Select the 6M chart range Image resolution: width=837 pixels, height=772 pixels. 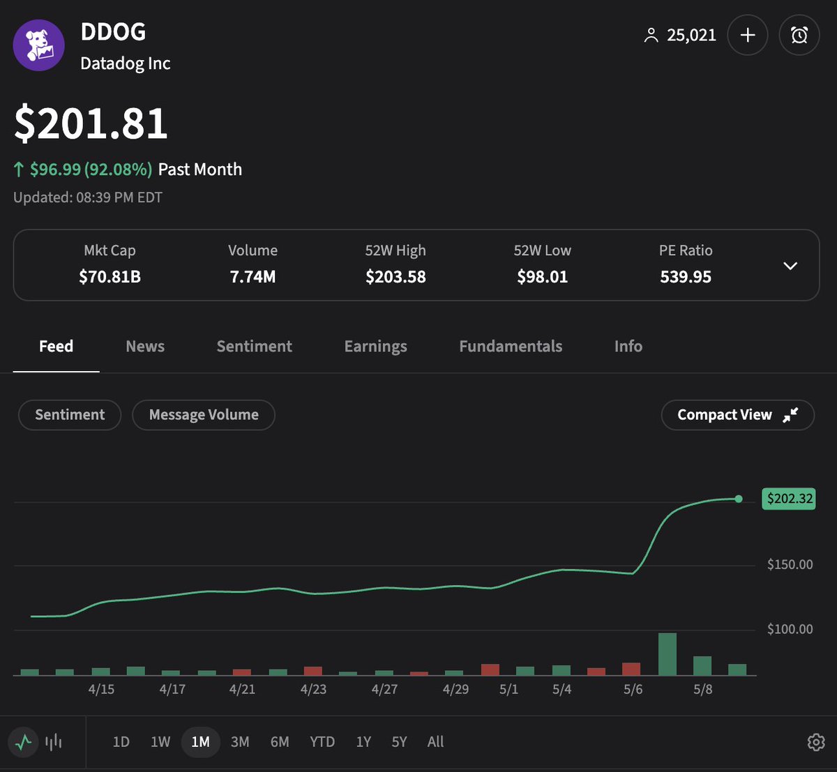coord(280,742)
